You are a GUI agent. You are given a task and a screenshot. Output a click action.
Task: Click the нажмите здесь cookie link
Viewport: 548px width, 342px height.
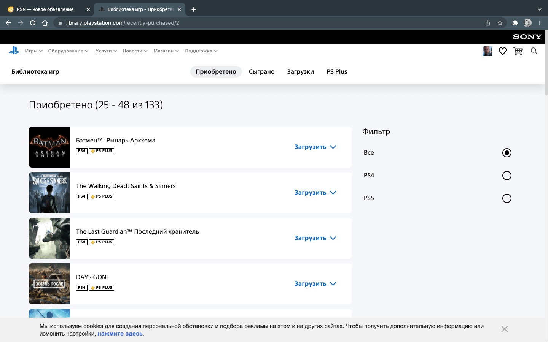coord(120,334)
